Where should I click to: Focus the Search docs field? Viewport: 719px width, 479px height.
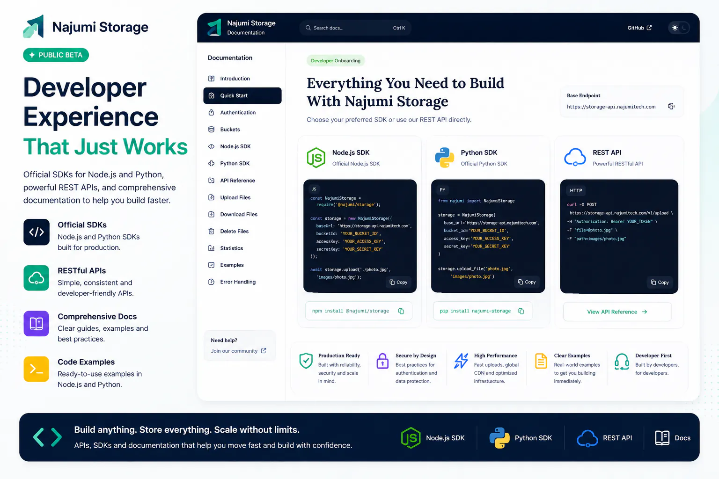click(355, 28)
